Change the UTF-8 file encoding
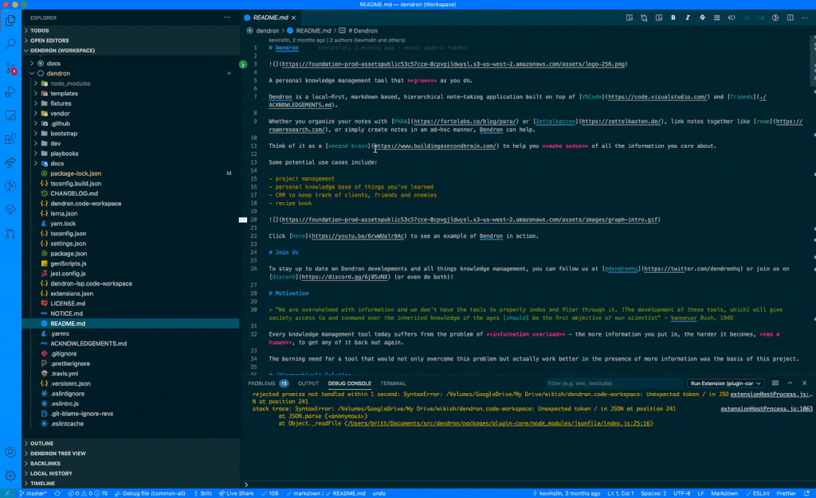Image resolution: width=816 pixels, height=498 pixels. (x=682, y=493)
